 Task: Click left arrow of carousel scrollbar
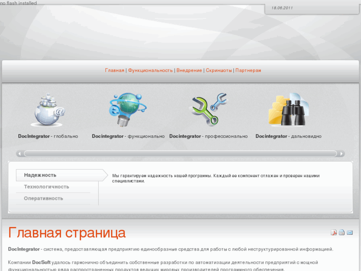[19, 154]
